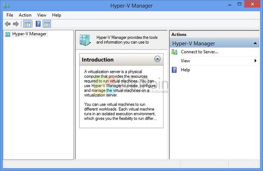Click Help text in the Actions pane

click(x=185, y=70)
